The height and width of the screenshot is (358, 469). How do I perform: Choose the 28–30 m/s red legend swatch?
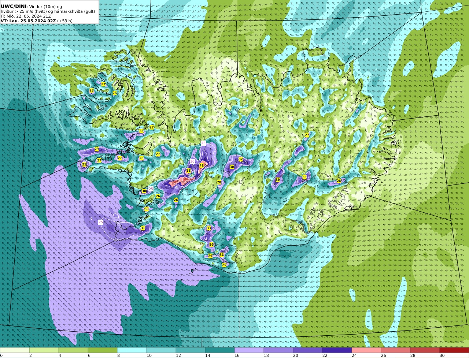click(x=425, y=350)
